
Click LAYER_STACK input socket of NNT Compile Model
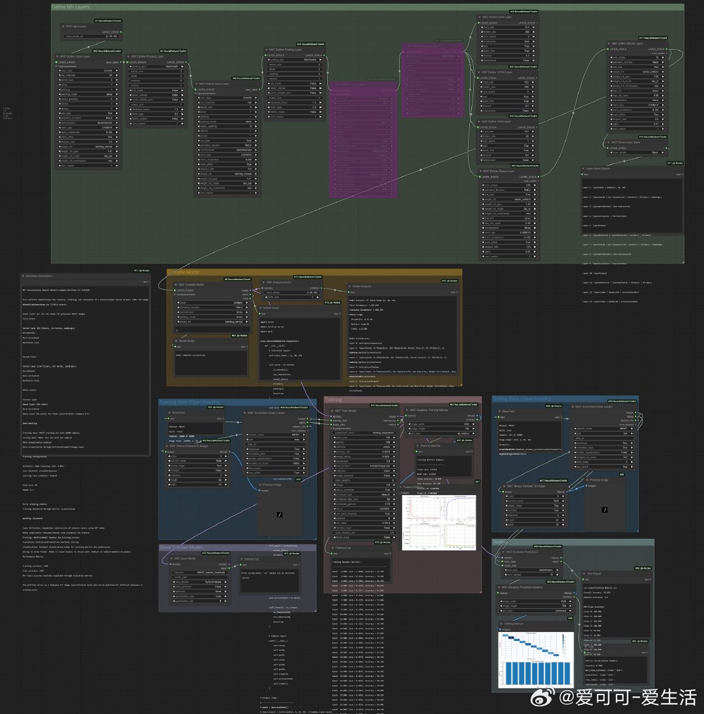tap(175, 290)
